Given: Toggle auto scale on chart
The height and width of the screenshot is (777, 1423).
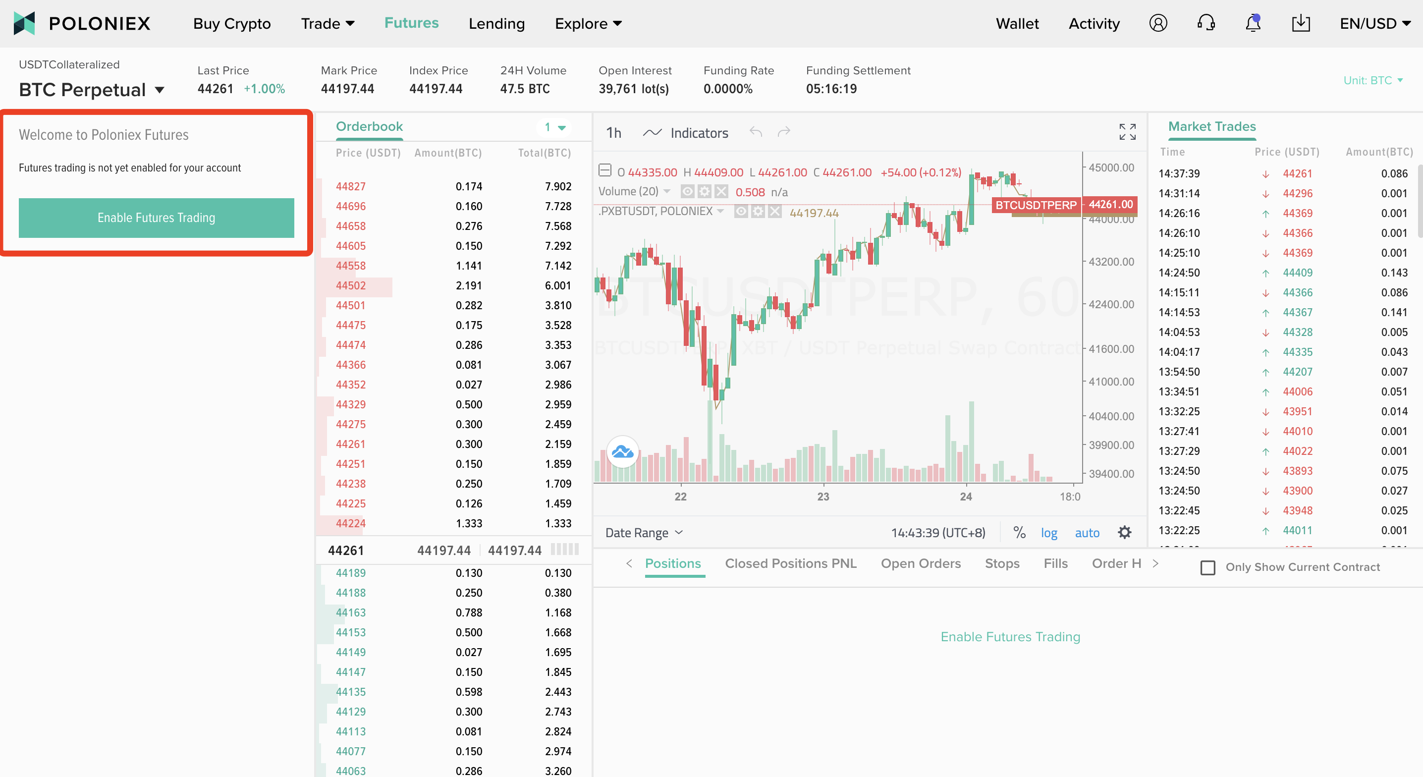Looking at the screenshot, I should pyautogui.click(x=1087, y=533).
